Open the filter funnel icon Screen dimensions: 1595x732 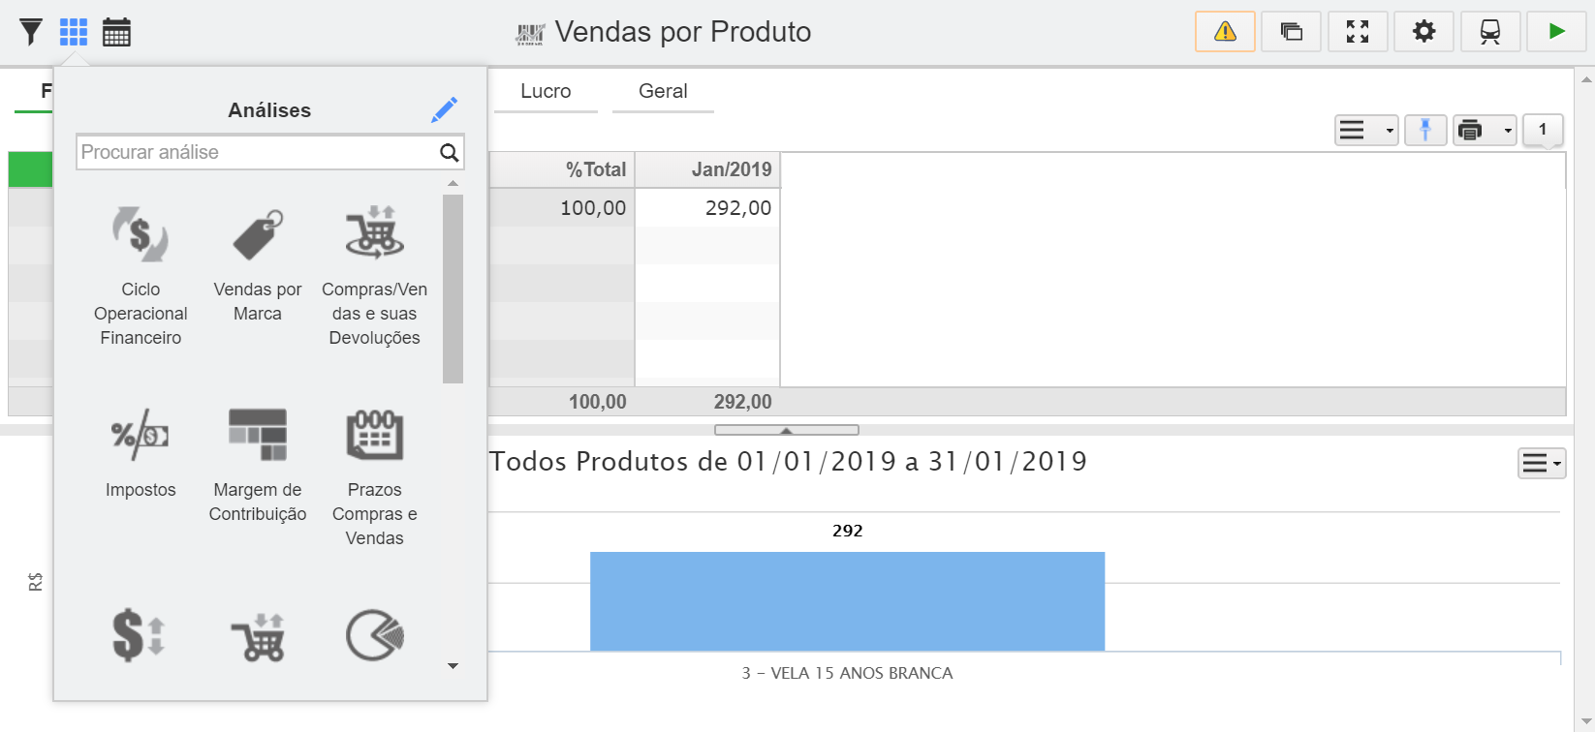tap(31, 32)
